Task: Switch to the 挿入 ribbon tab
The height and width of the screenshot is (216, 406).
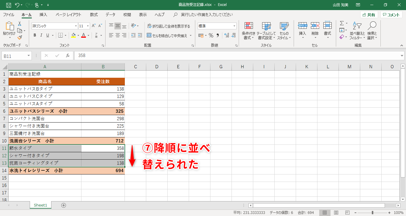Action: coord(43,15)
